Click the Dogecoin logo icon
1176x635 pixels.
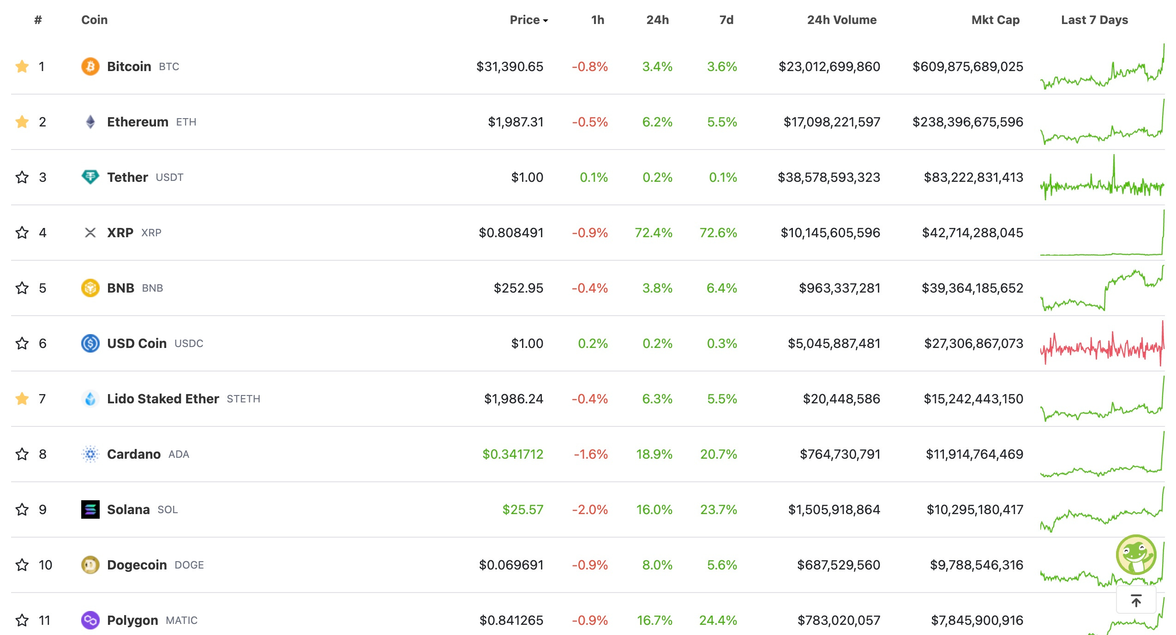[90, 565]
